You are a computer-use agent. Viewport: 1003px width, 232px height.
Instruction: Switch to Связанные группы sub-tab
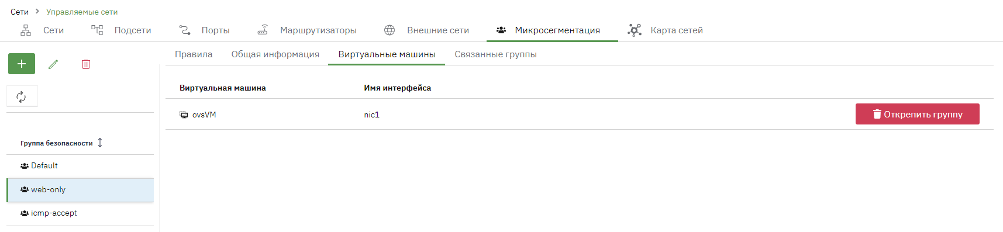495,54
